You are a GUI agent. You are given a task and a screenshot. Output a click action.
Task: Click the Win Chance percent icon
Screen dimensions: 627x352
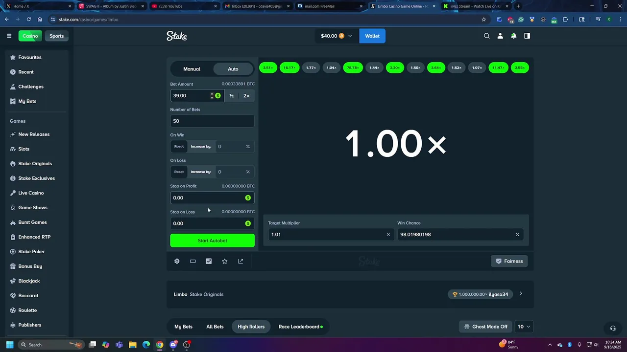pyautogui.click(x=517, y=234)
